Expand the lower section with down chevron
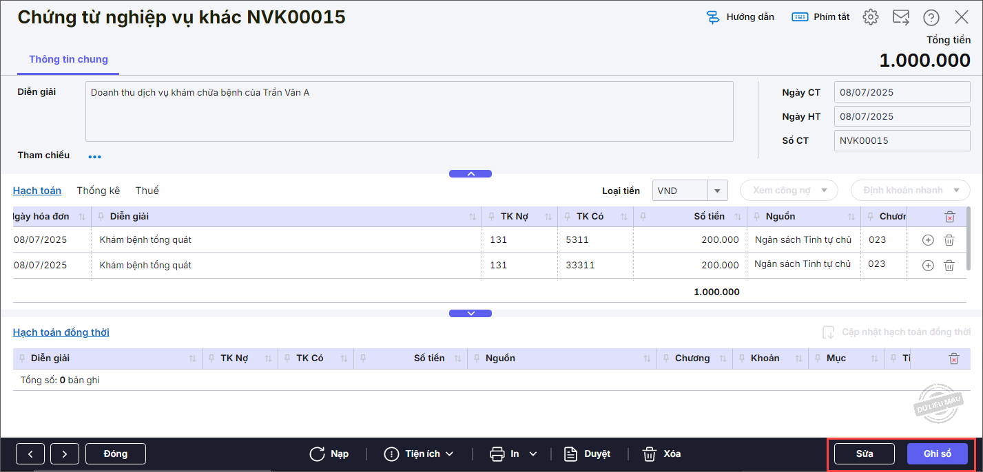The image size is (983, 472). [x=470, y=313]
